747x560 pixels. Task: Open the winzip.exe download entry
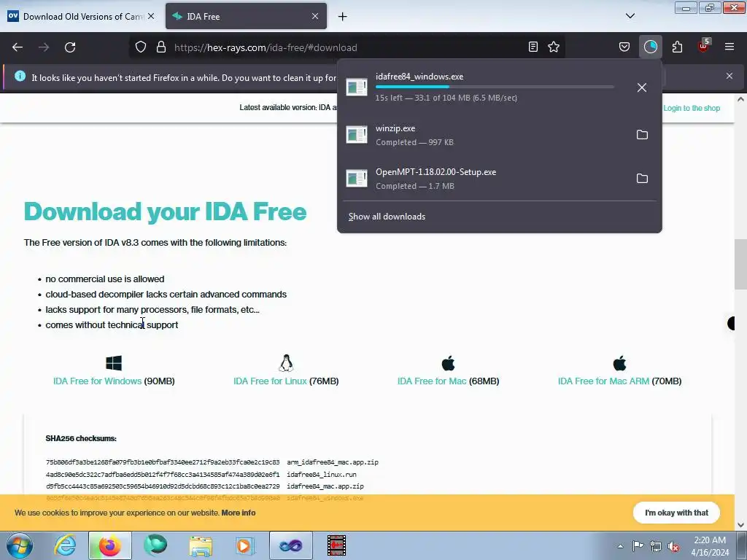click(x=485, y=135)
